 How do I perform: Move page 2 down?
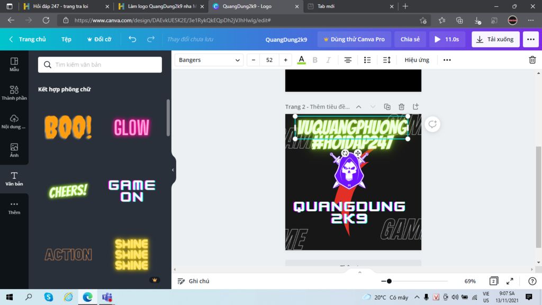click(373, 107)
